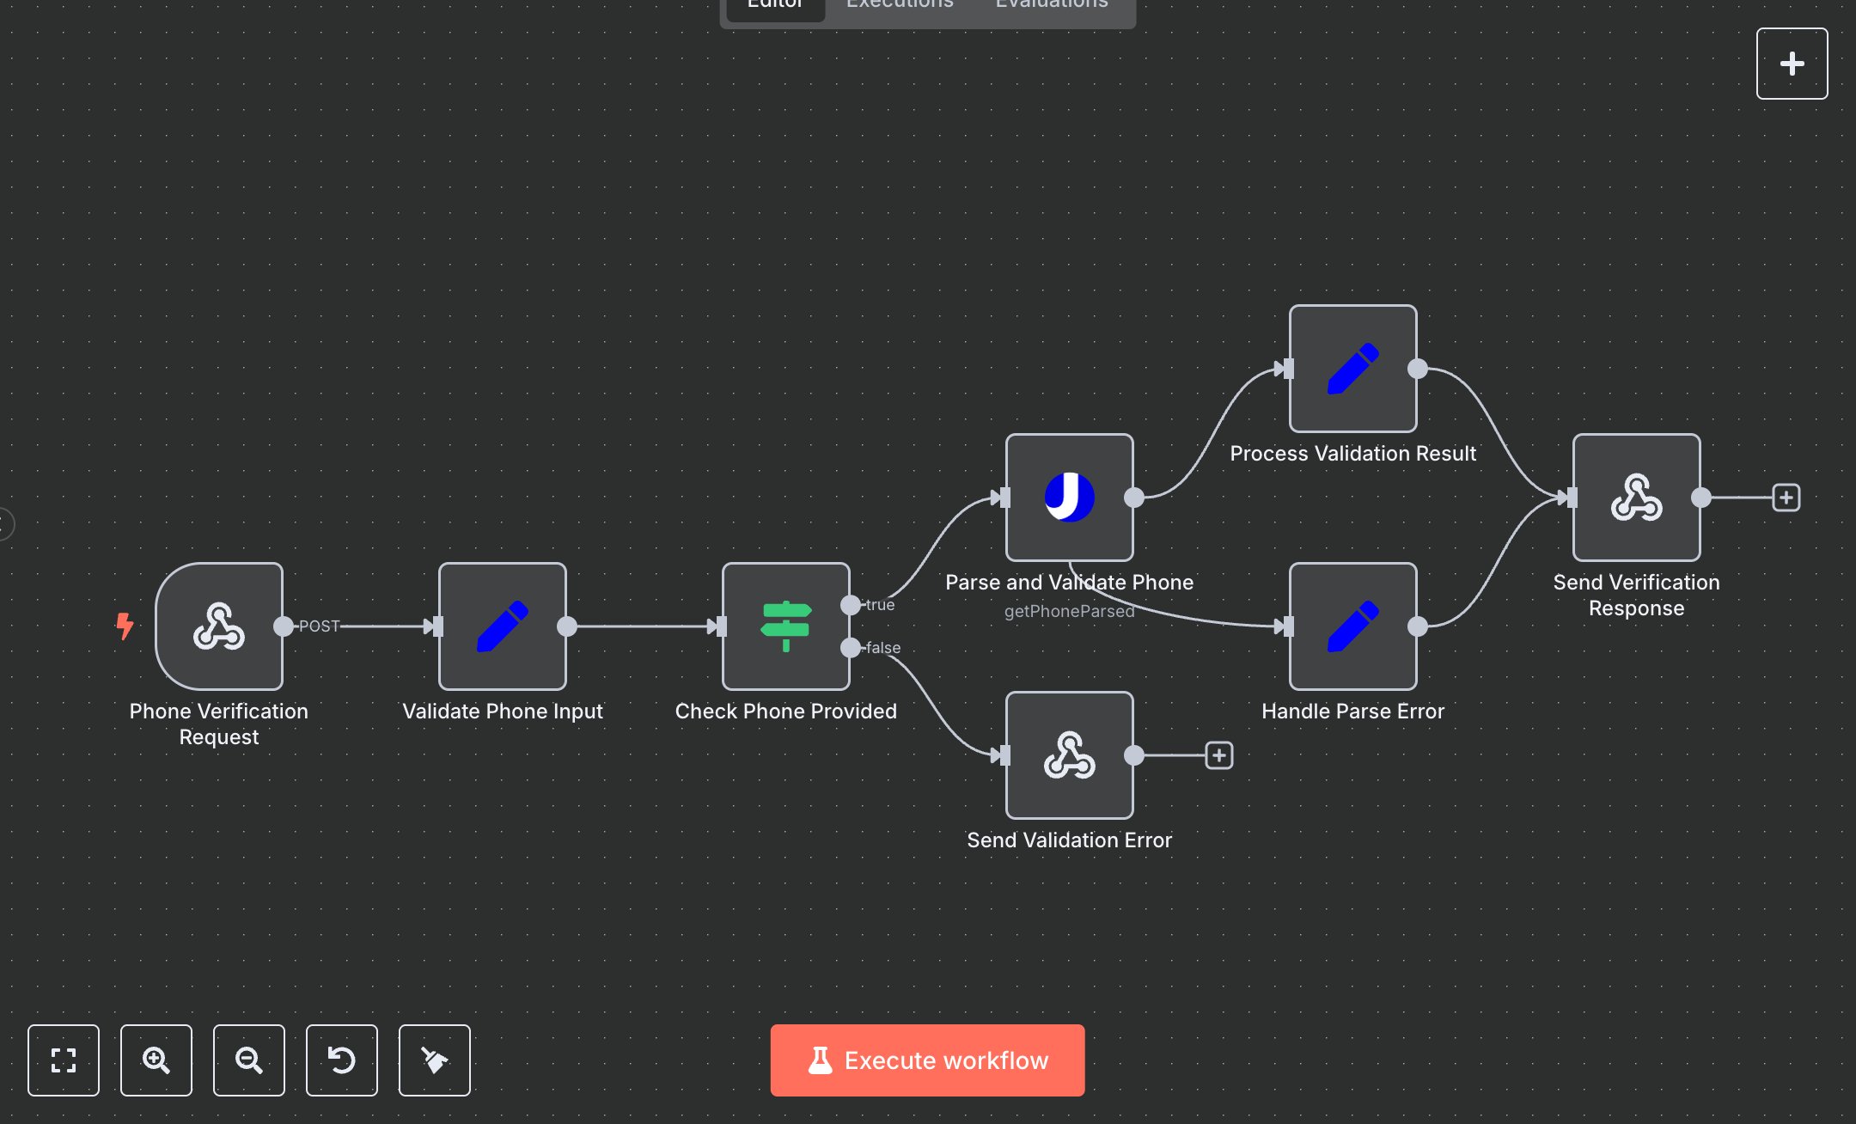1856x1124 pixels.
Task: Open the Check Phone Provided switch node
Action: tap(785, 626)
